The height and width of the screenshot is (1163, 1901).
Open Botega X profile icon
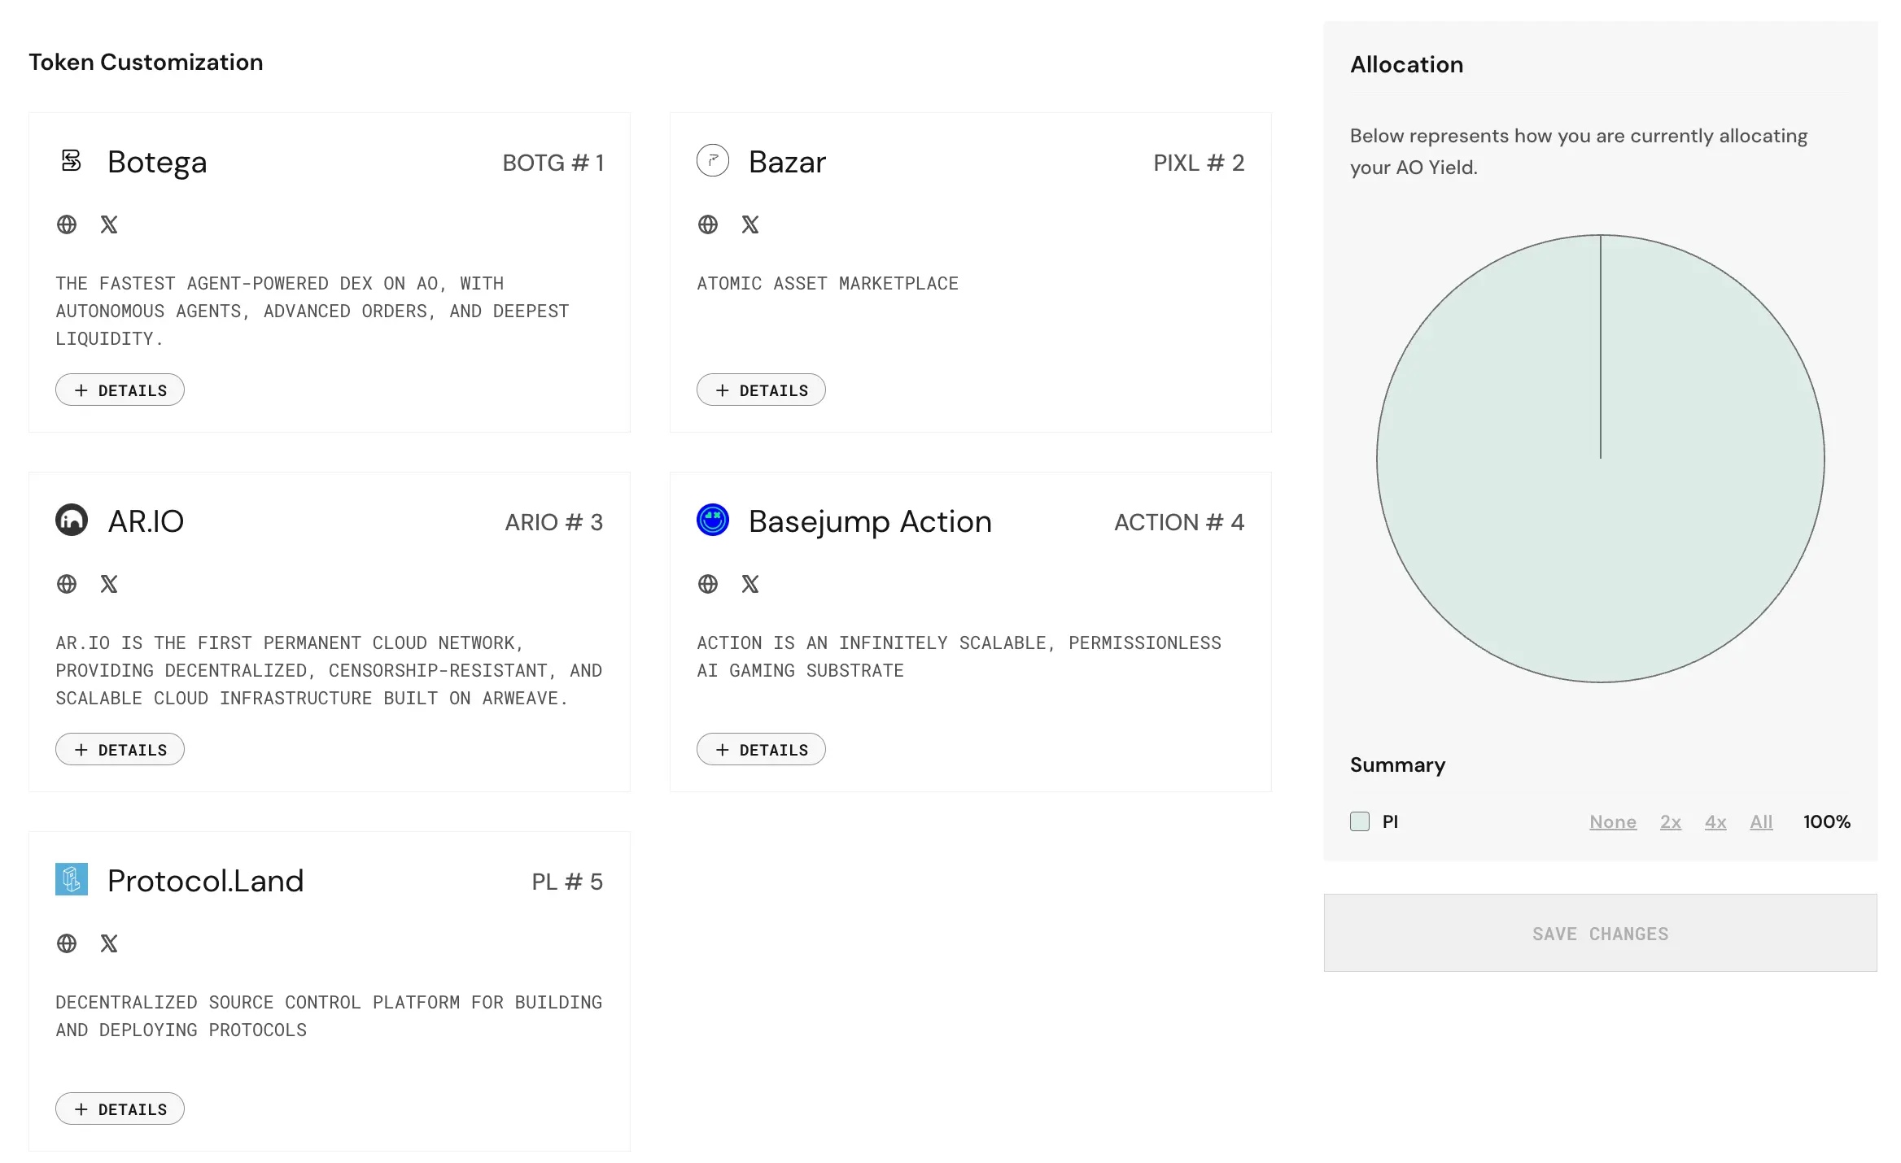[109, 224]
